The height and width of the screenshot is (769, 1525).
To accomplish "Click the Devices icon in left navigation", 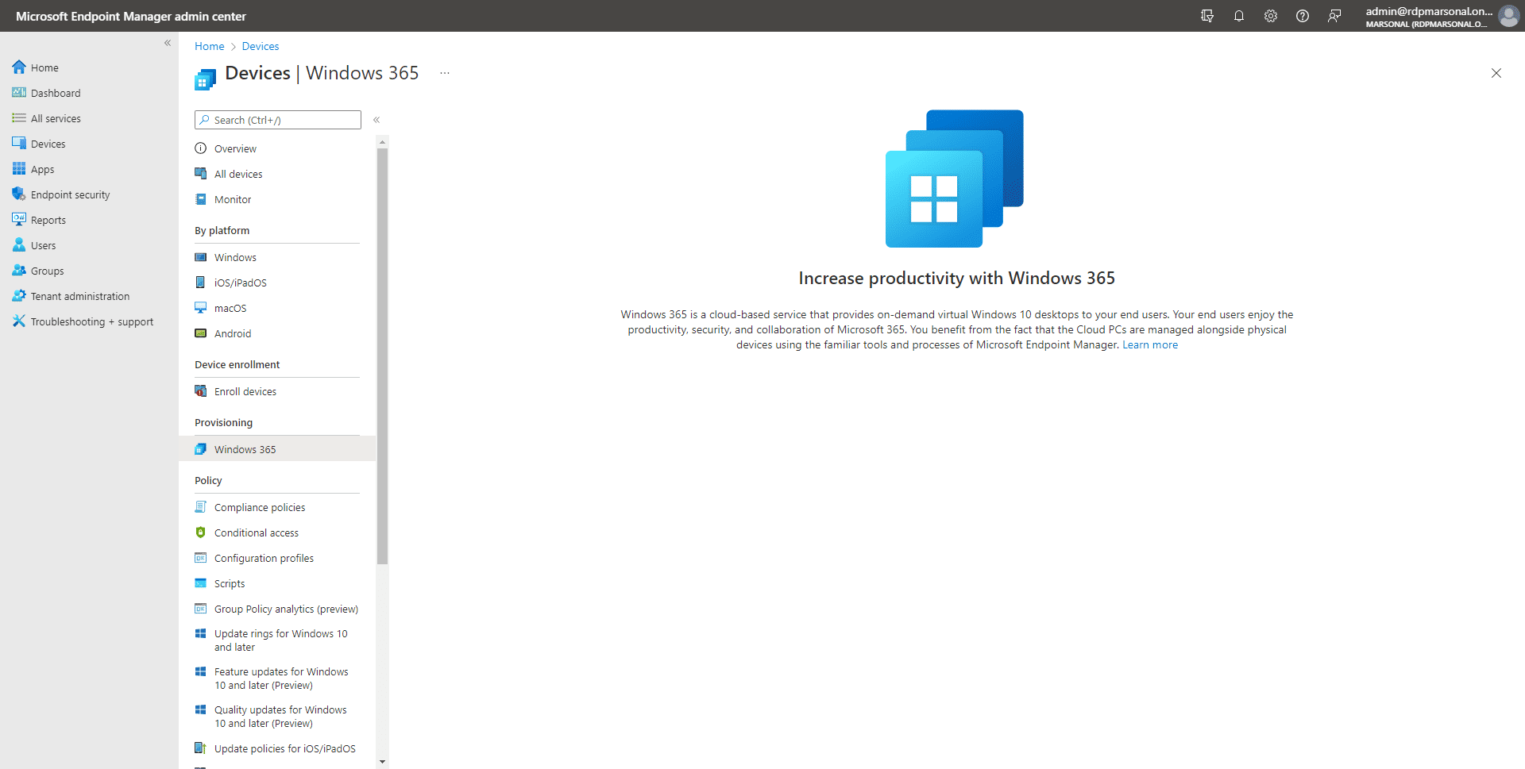I will 19,144.
